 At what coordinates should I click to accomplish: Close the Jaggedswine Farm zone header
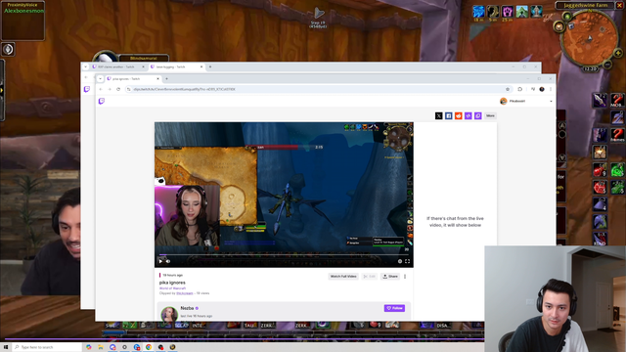[x=619, y=5]
